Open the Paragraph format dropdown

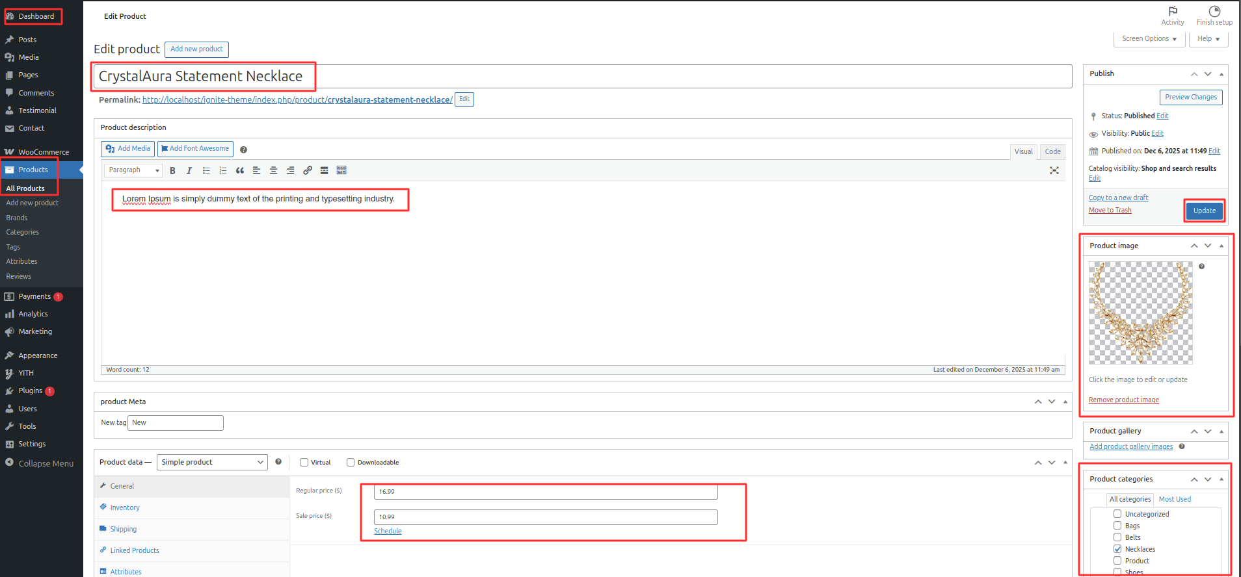point(133,170)
